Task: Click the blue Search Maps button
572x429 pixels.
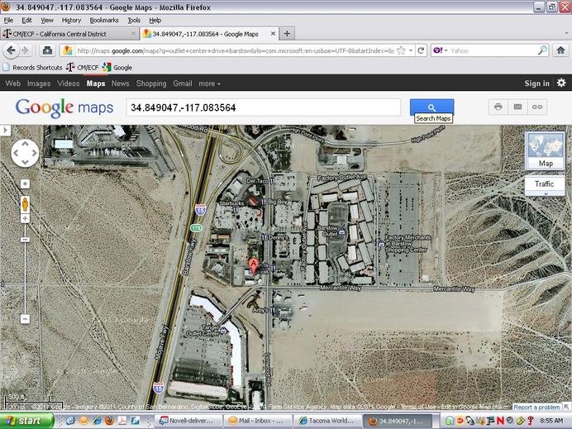Action: coord(432,107)
